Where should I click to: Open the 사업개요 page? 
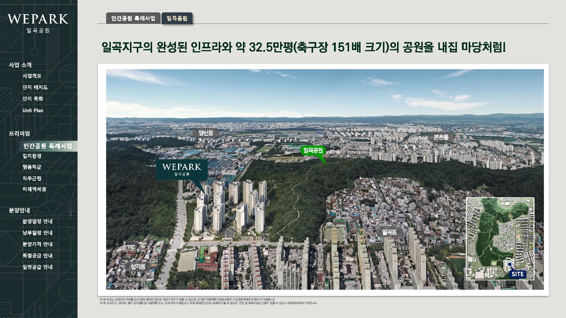[32, 76]
